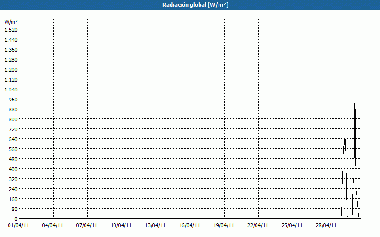Click the tallest radiation peak near 1.150
This screenshot has width=380, height=237.
[x=355, y=75]
